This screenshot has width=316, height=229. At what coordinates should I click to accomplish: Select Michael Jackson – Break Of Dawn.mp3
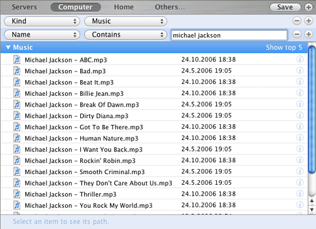[154, 104]
